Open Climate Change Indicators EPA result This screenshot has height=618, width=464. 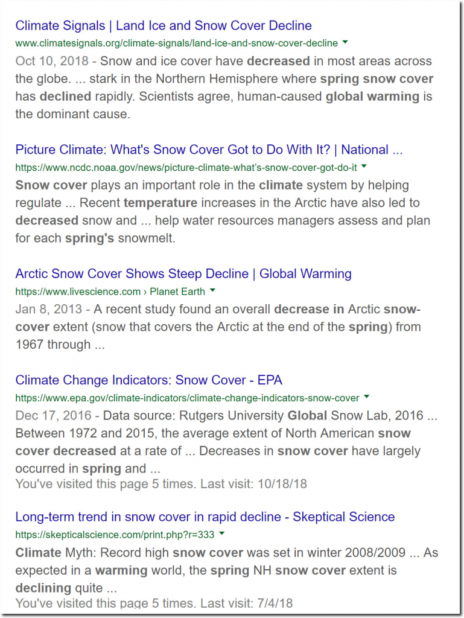tap(149, 380)
